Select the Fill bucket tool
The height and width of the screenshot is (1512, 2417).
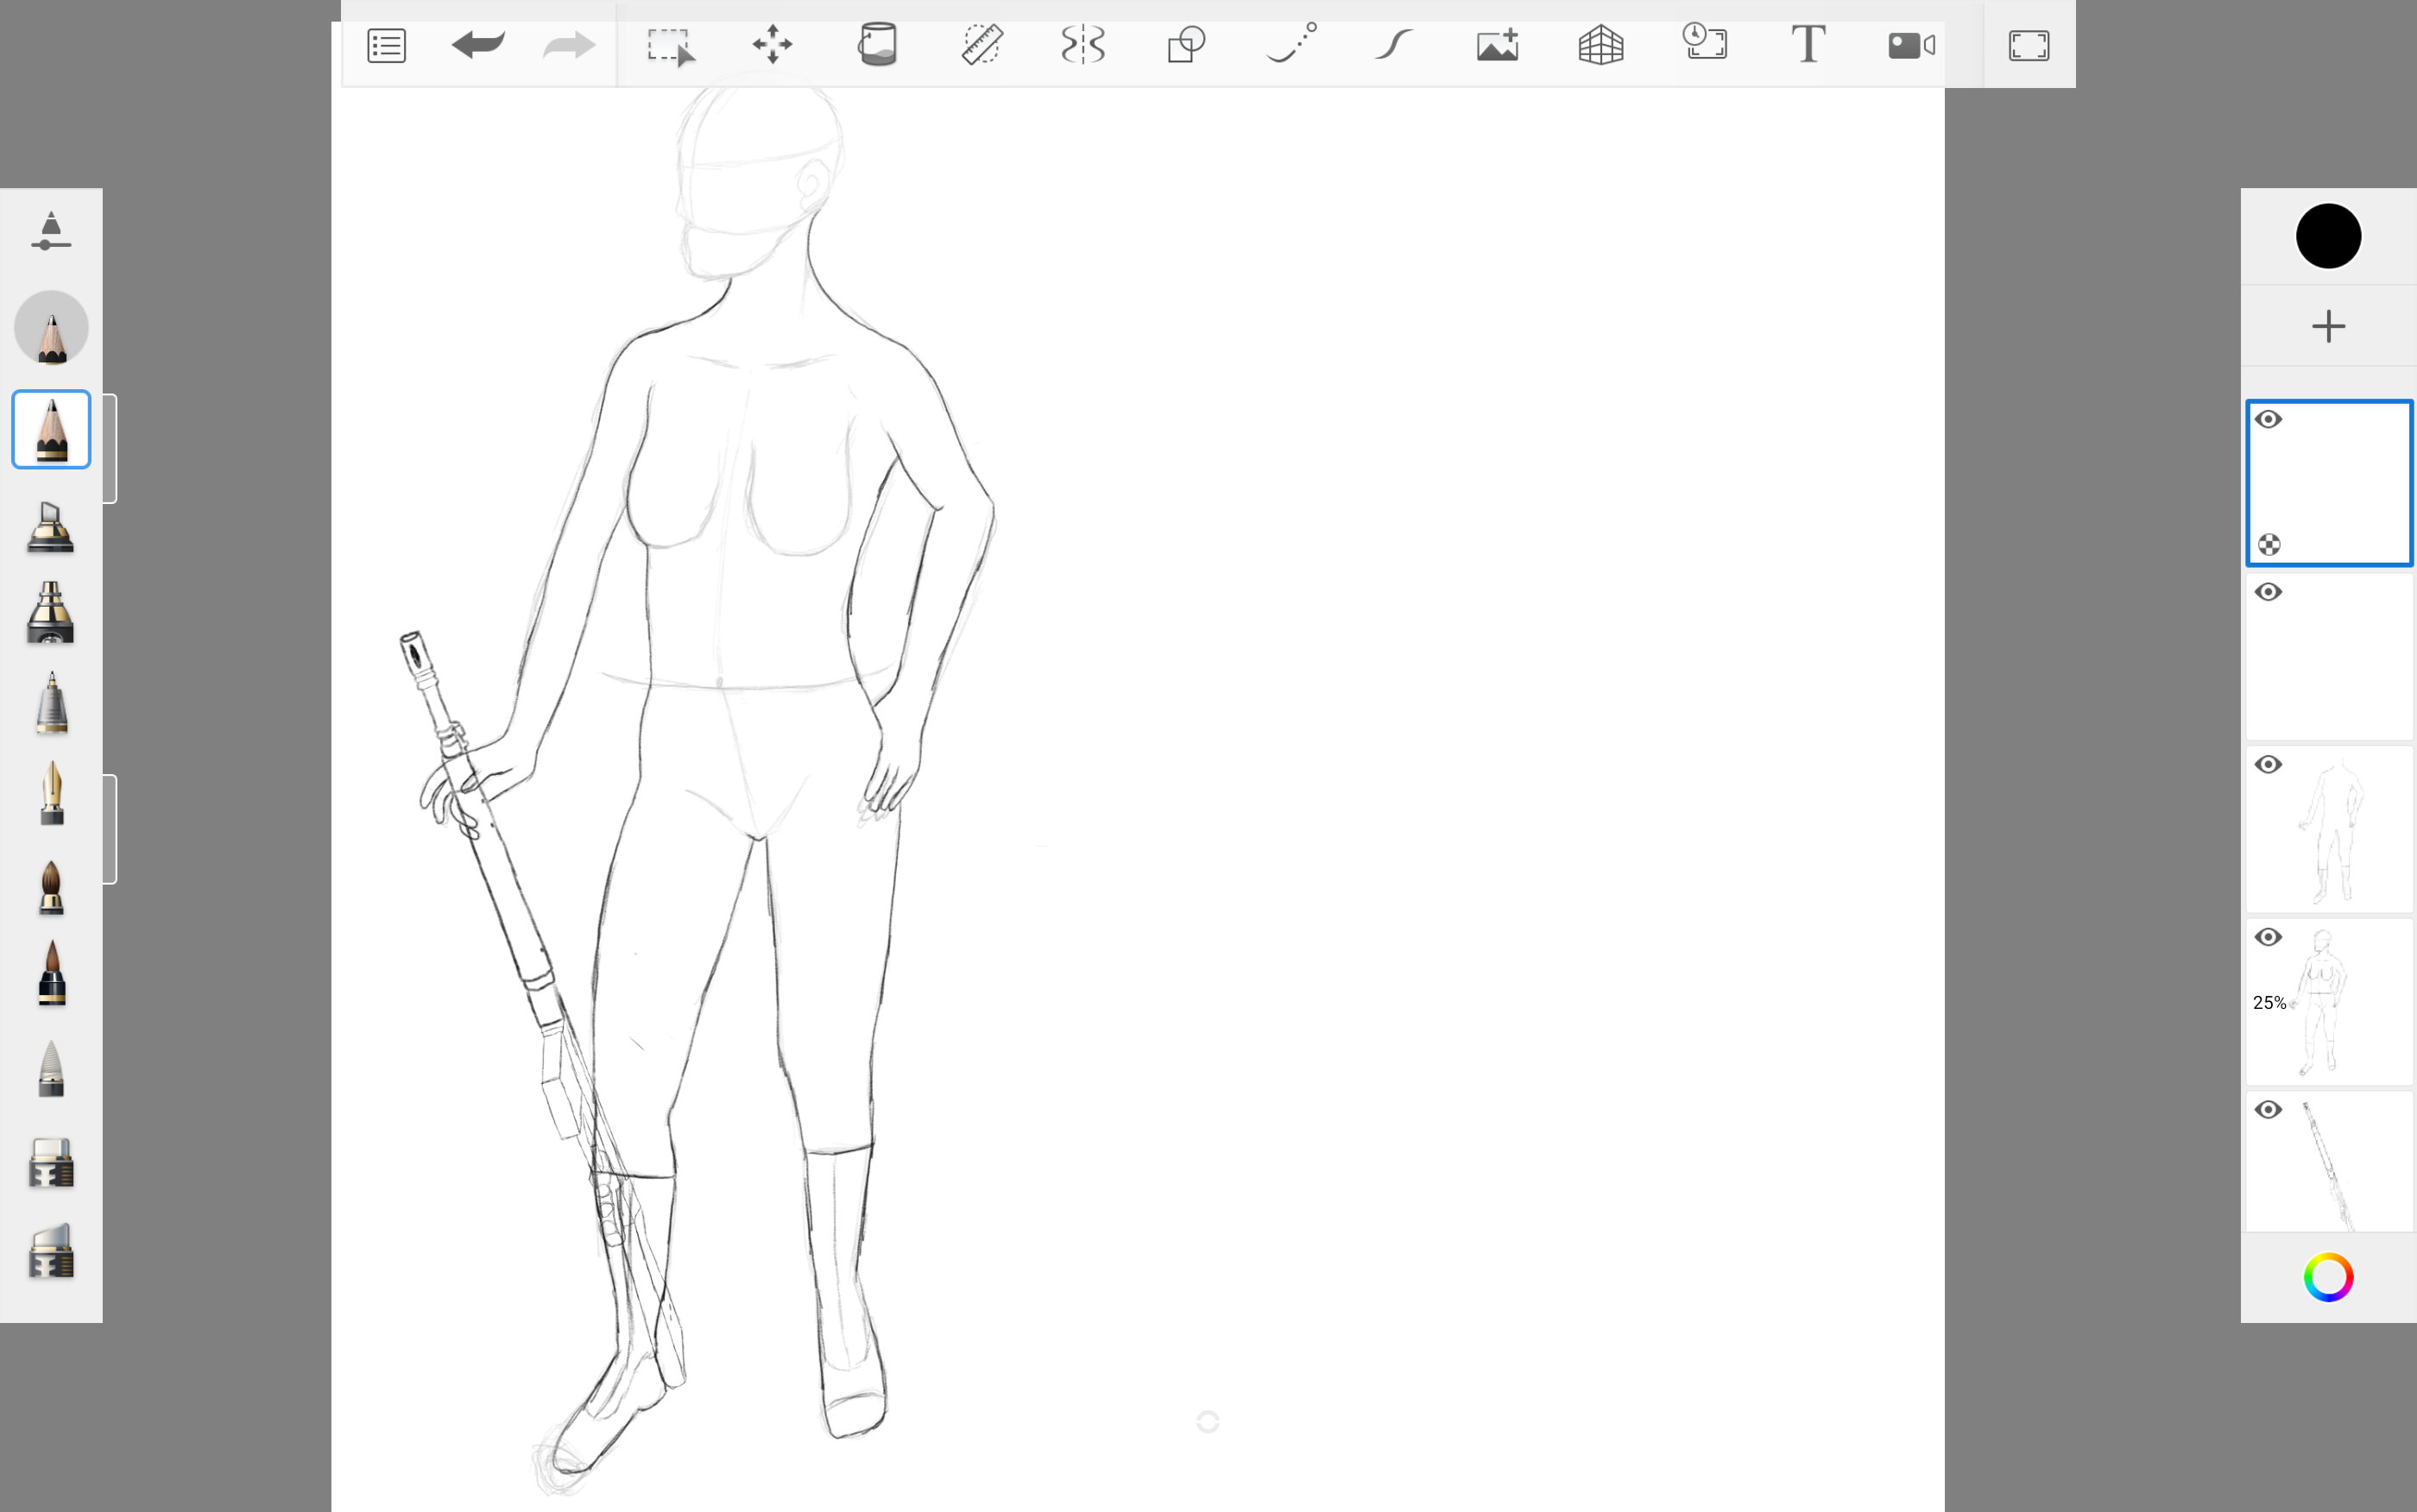(x=877, y=45)
